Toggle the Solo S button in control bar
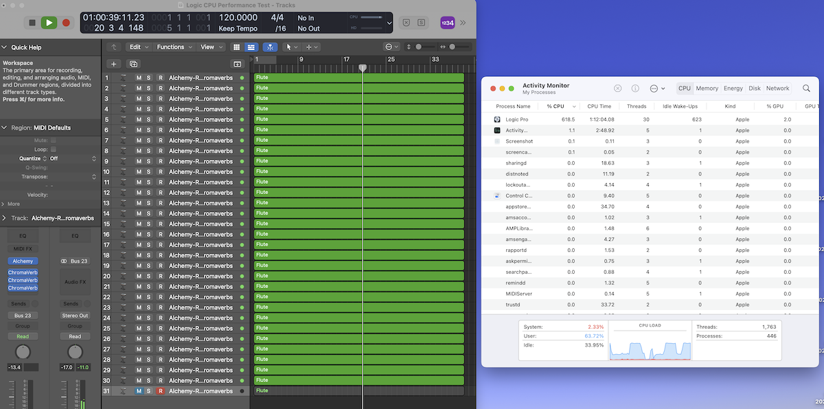Screen dimensions: 824x409 click(422, 23)
